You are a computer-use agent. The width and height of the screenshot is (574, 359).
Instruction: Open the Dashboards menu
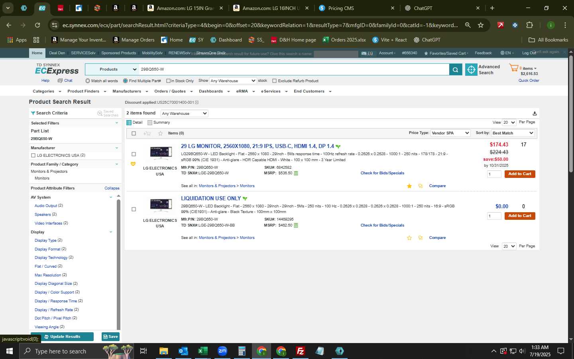tap(214, 91)
